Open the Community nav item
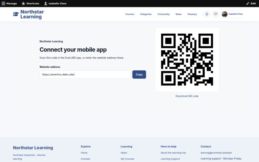Screen dimensions: 259x162 point(164,14)
